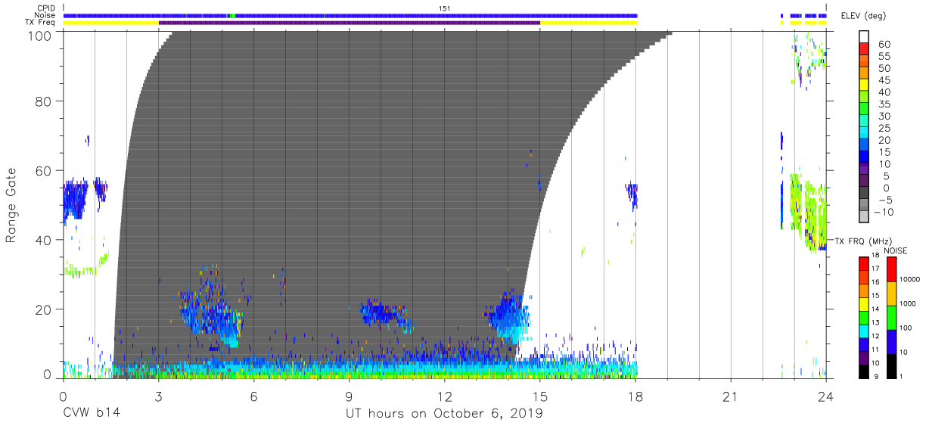Click the black 9–10 MHz TX FRQ segment
This screenshot has height=429, width=929.
[865, 371]
